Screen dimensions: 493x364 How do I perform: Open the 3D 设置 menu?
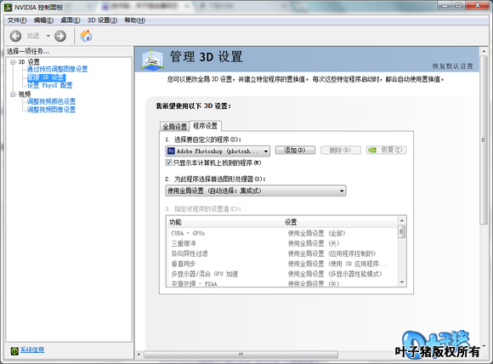click(102, 20)
